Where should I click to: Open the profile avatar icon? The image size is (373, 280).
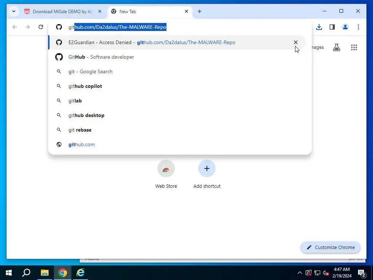(x=345, y=27)
